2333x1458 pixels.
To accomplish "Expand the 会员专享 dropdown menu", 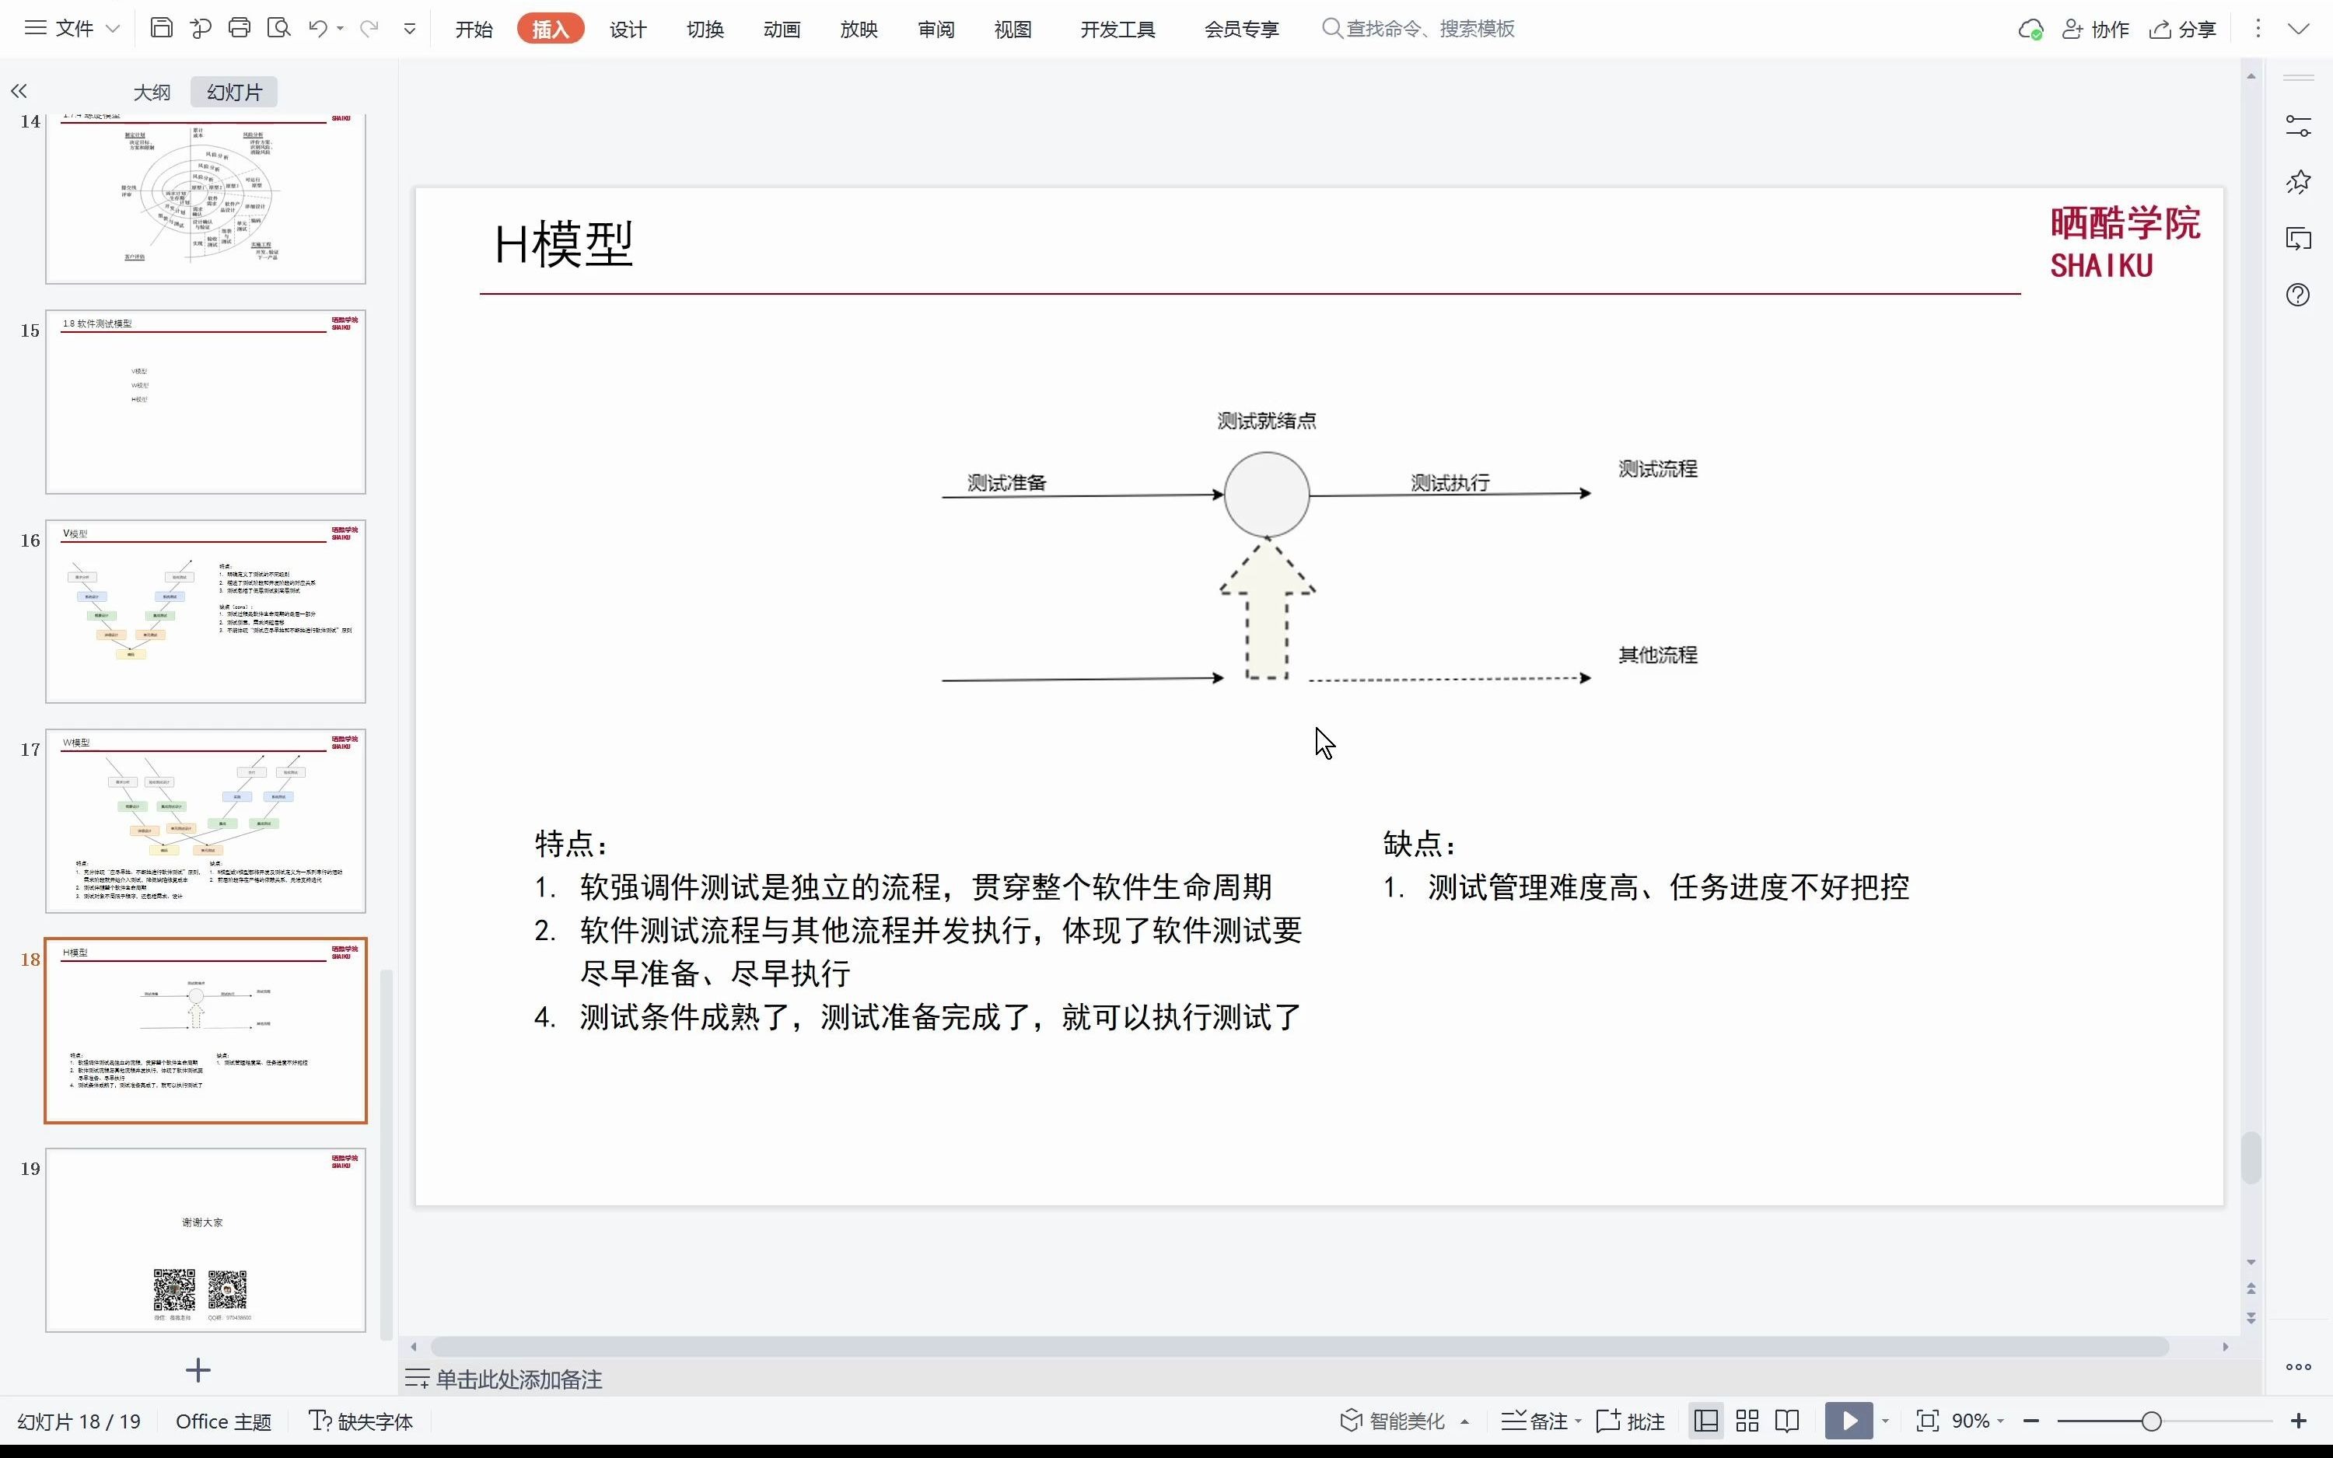I will tap(1241, 29).
